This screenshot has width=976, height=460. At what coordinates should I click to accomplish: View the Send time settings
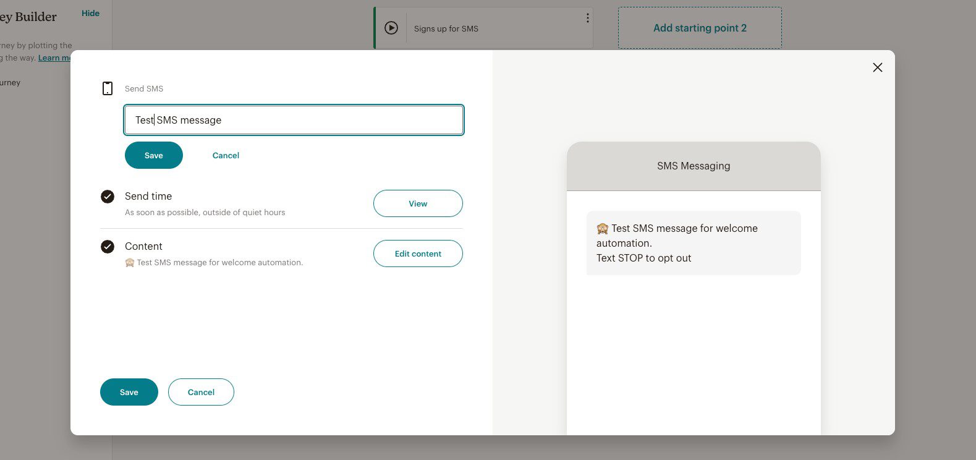point(418,203)
